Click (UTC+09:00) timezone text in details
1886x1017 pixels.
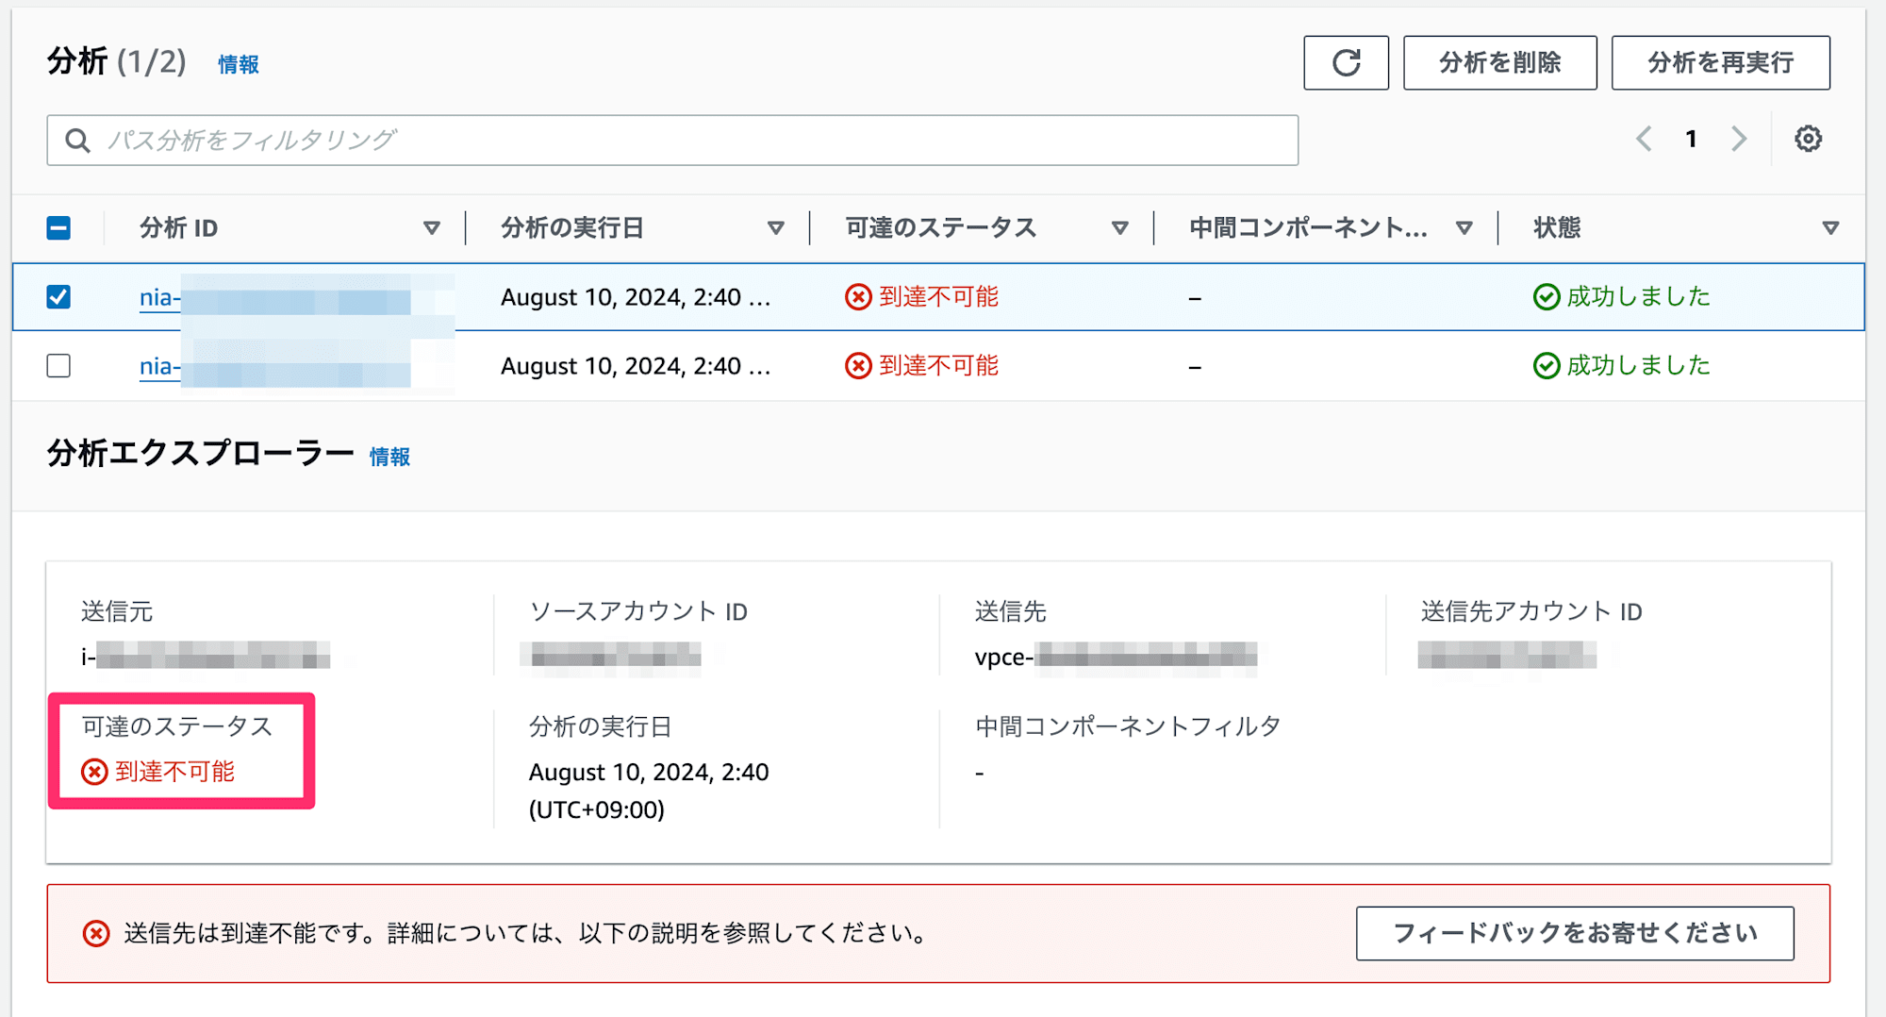click(597, 809)
